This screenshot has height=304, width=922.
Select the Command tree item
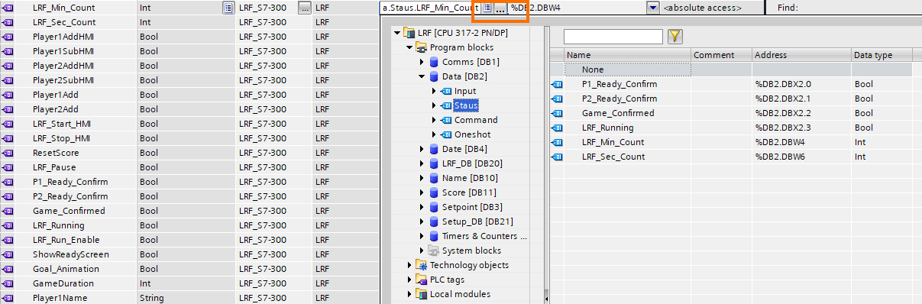point(476,120)
